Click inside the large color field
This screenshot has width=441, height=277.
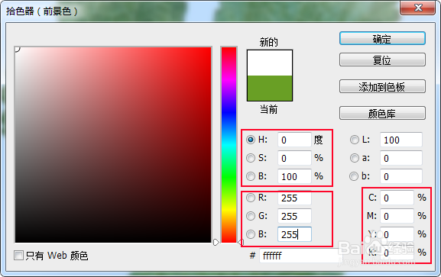coord(113,145)
